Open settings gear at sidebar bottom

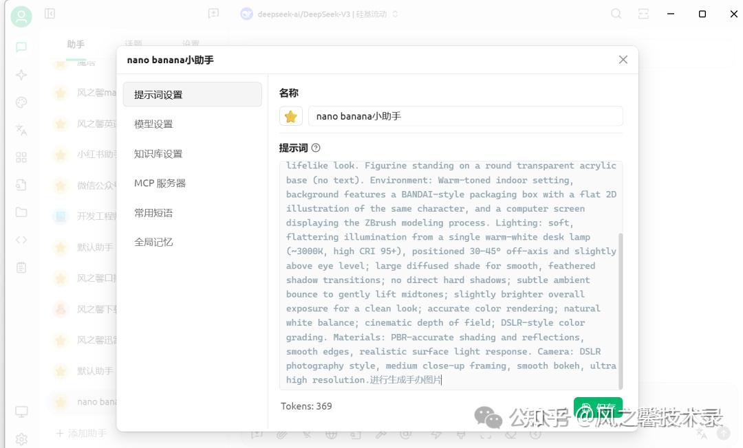[x=21, y=439]
